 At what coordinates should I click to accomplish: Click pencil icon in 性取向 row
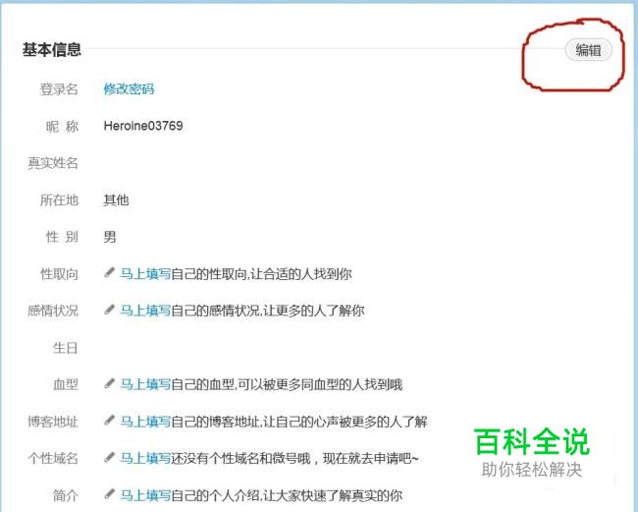coord(109,272)
